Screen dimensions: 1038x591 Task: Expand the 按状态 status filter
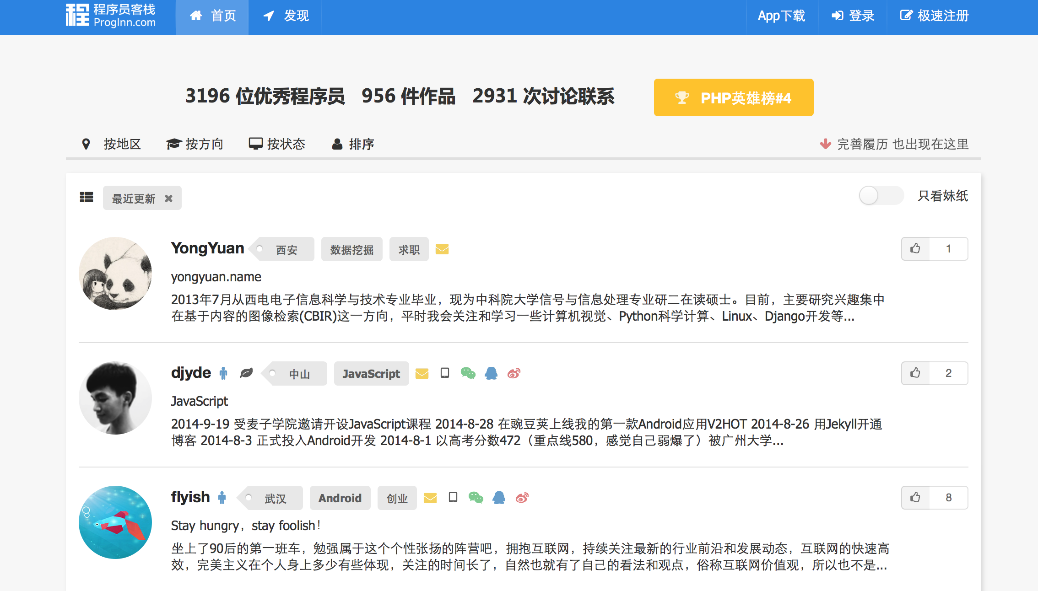[x=277, y=144]
